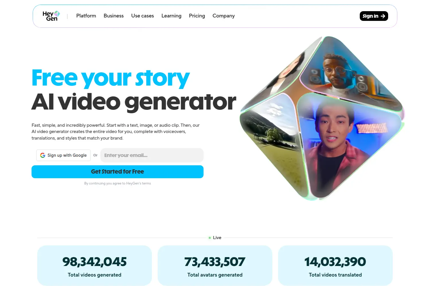Open the Business menu
The height and width of the screenshot is (286, 430).
[x=114, y=16]
